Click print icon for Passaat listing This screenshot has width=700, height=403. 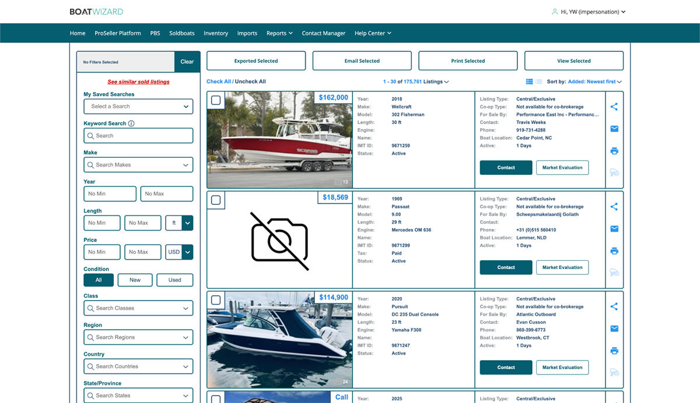pos(614,251)
